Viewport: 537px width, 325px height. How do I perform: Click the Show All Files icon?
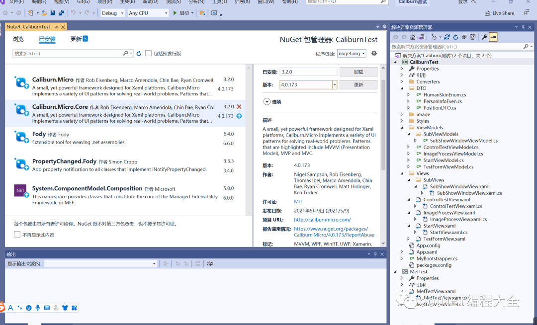[x=473, y=37]
